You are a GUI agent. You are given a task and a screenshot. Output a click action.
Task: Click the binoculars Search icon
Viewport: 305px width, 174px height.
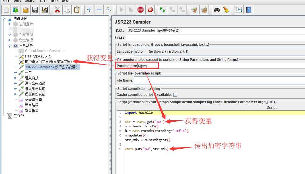tap(217, 10)
